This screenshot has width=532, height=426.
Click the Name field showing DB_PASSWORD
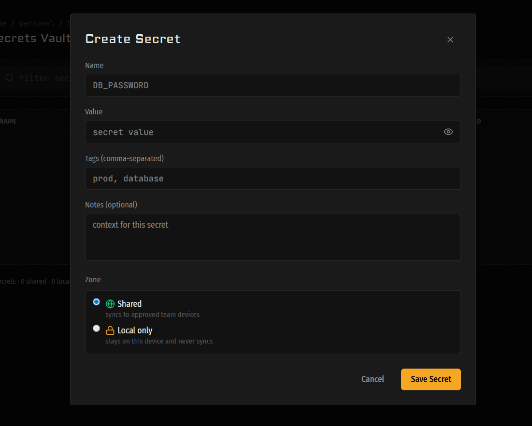[x=273, y=85]
